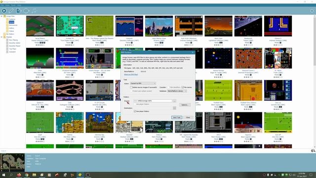This screenshot has width=316, height=178.
Task: Select the Videos folder in the tree
Action: [x=11, y=31]
